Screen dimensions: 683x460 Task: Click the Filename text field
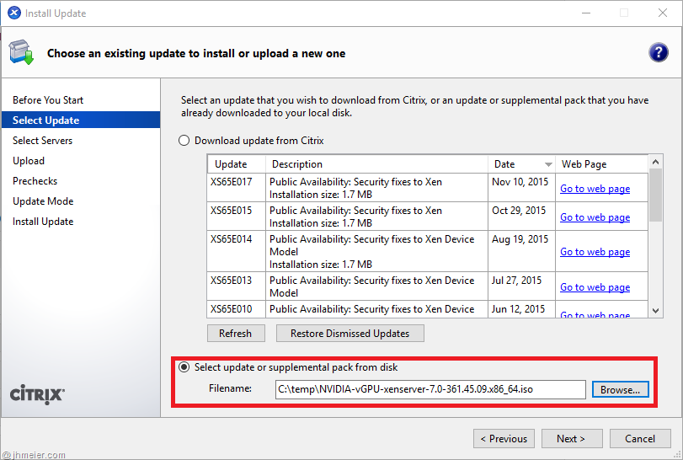coord(430,389)
